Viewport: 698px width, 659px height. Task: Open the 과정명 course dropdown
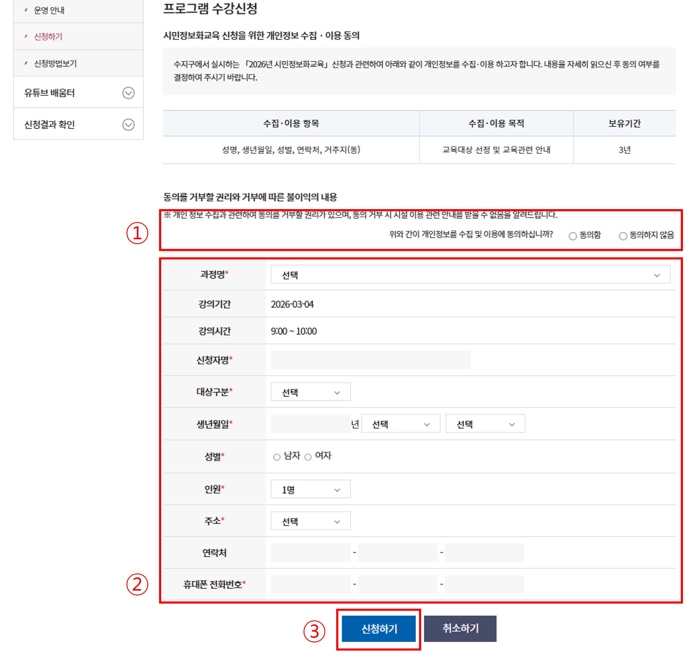click(x=470, y=275)
